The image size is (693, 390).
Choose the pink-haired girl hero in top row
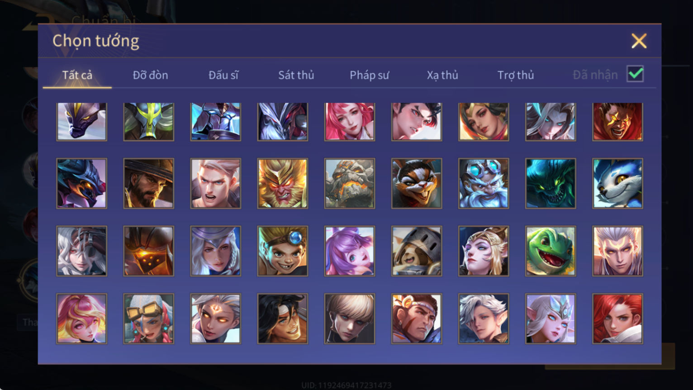pos(350,121)
